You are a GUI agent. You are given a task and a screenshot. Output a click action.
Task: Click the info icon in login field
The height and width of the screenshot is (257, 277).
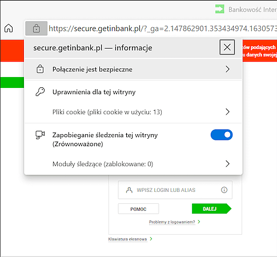(224, 190)
